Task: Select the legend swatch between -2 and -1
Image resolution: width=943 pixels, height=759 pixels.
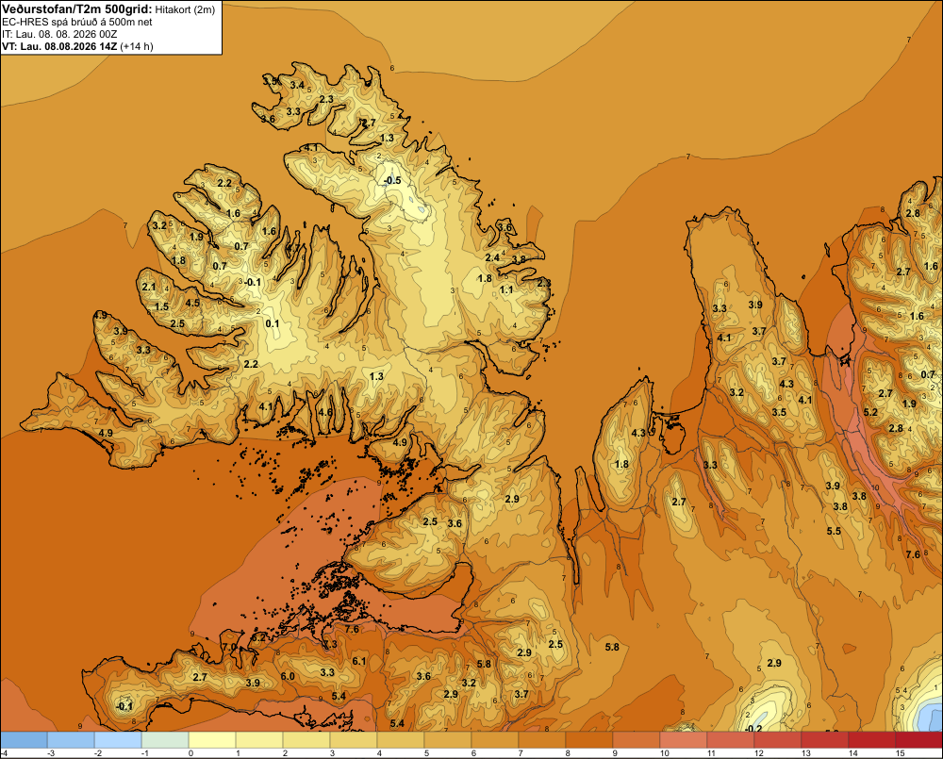Action: [x=118, y=739]
